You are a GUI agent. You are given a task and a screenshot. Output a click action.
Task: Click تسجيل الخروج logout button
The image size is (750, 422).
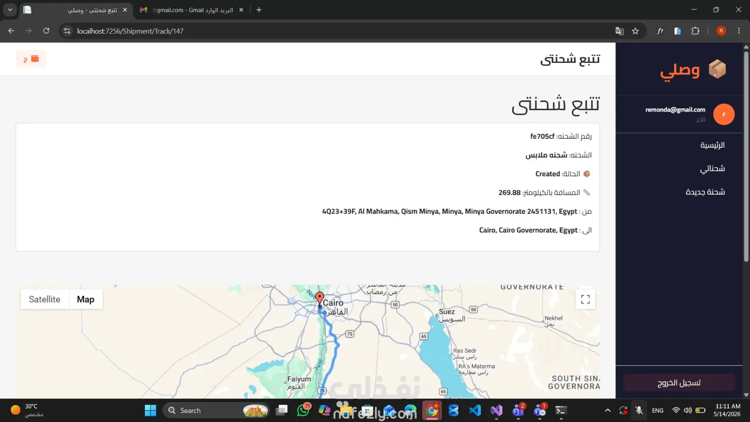[x=679, y=383]
